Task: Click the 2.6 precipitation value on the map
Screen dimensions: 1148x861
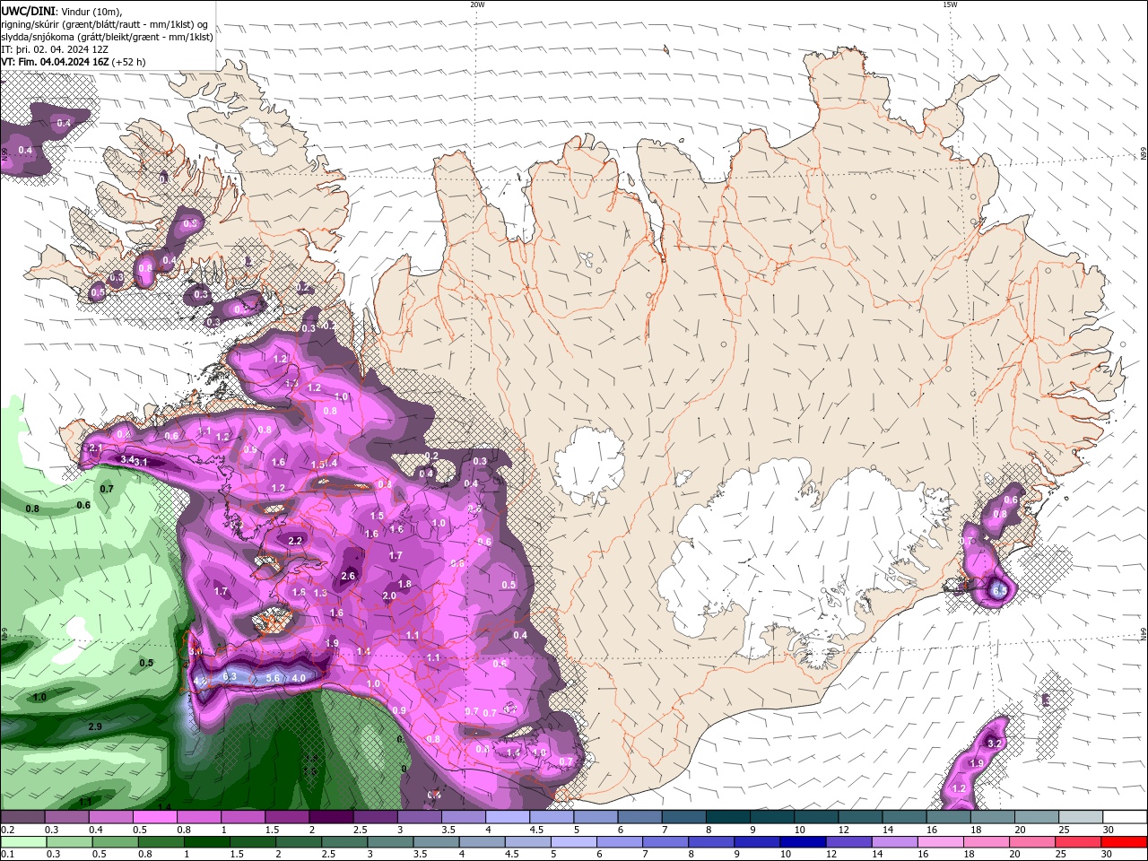Action: tap(349, 576)
